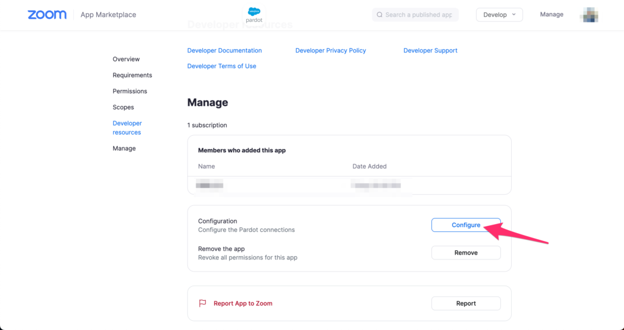Click the Salesforce Pardot app logo

pyautogui.click(x=253, y=15)
